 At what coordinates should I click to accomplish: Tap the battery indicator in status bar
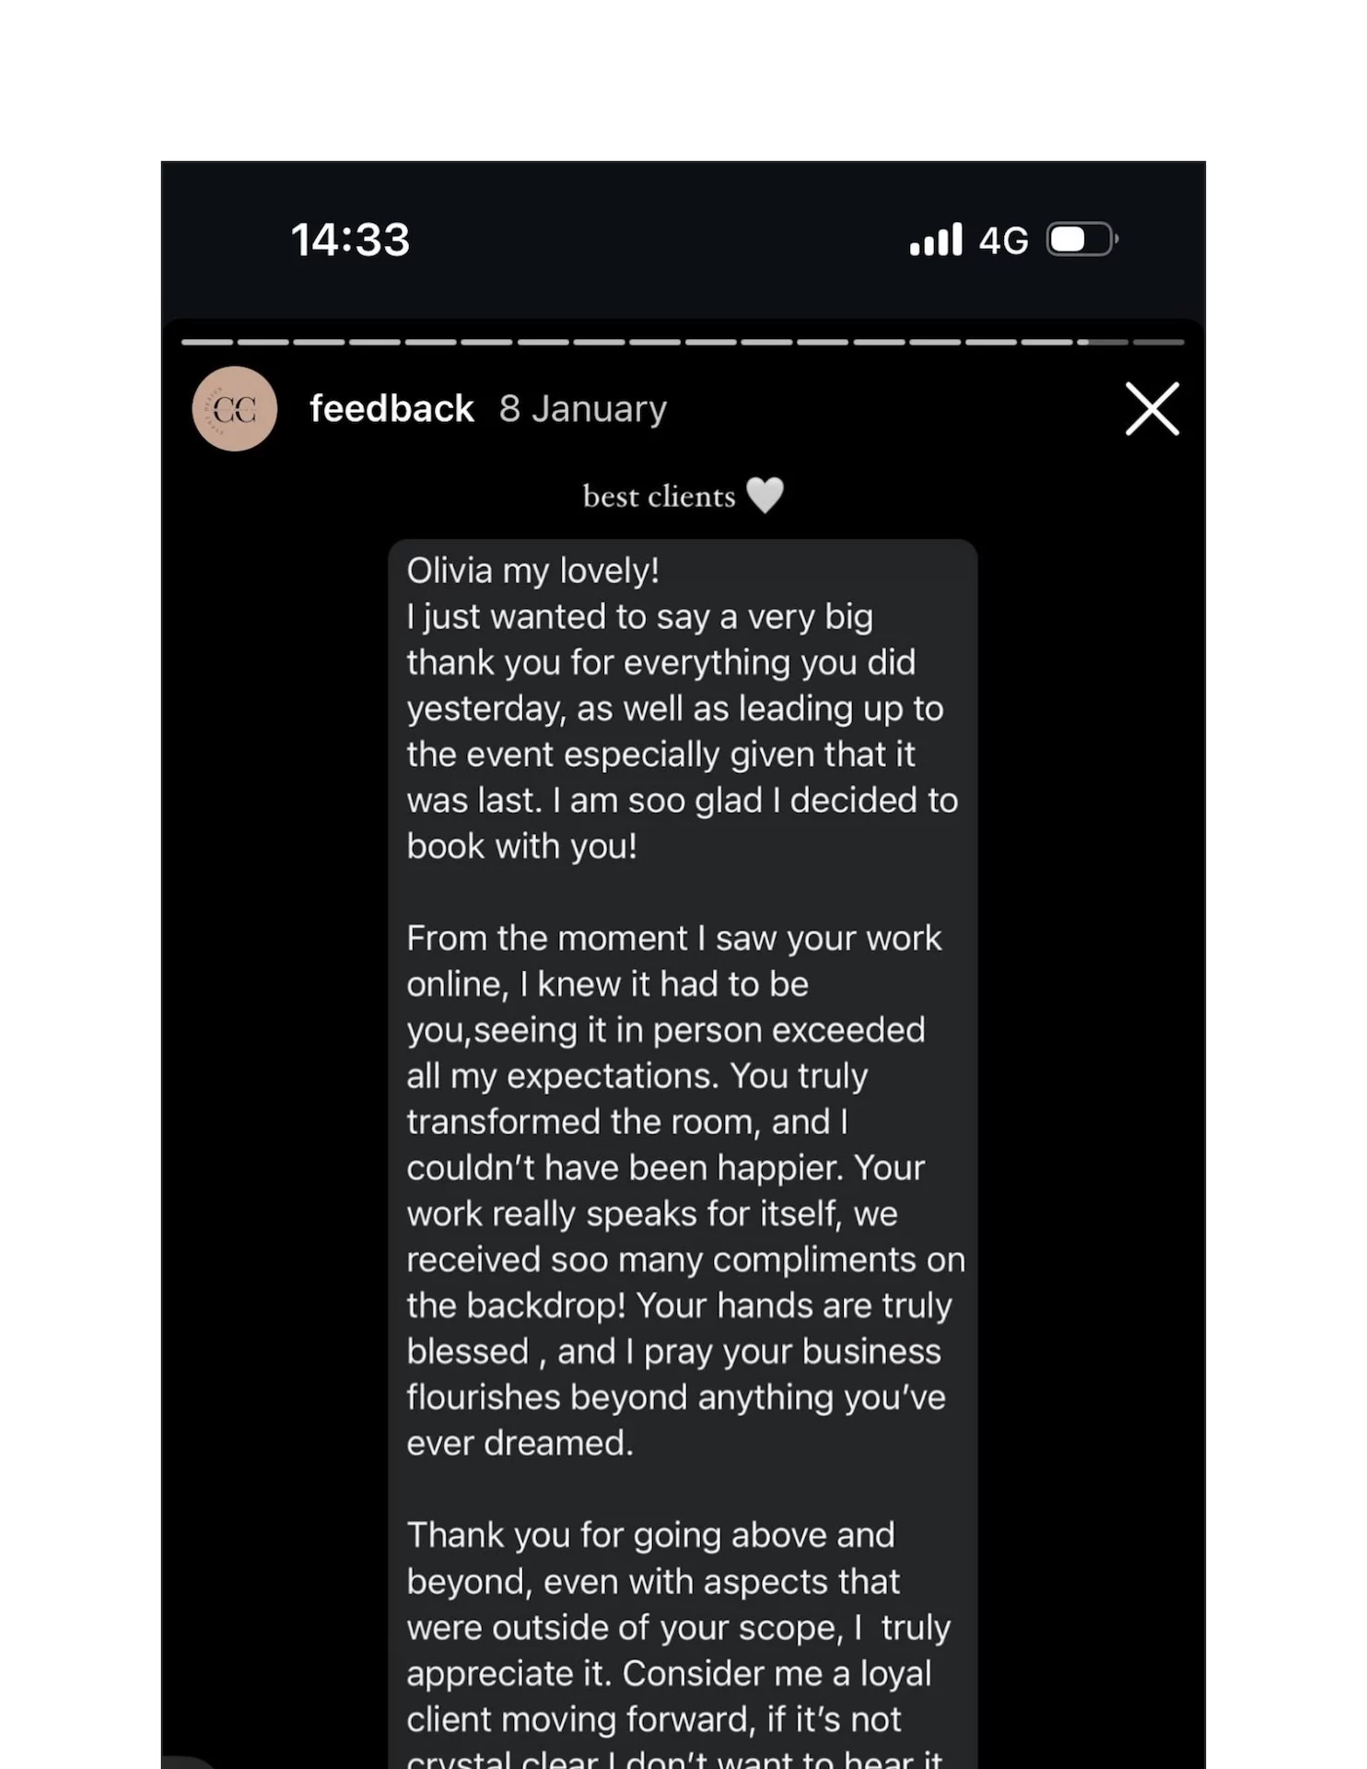click(1081, 240)
